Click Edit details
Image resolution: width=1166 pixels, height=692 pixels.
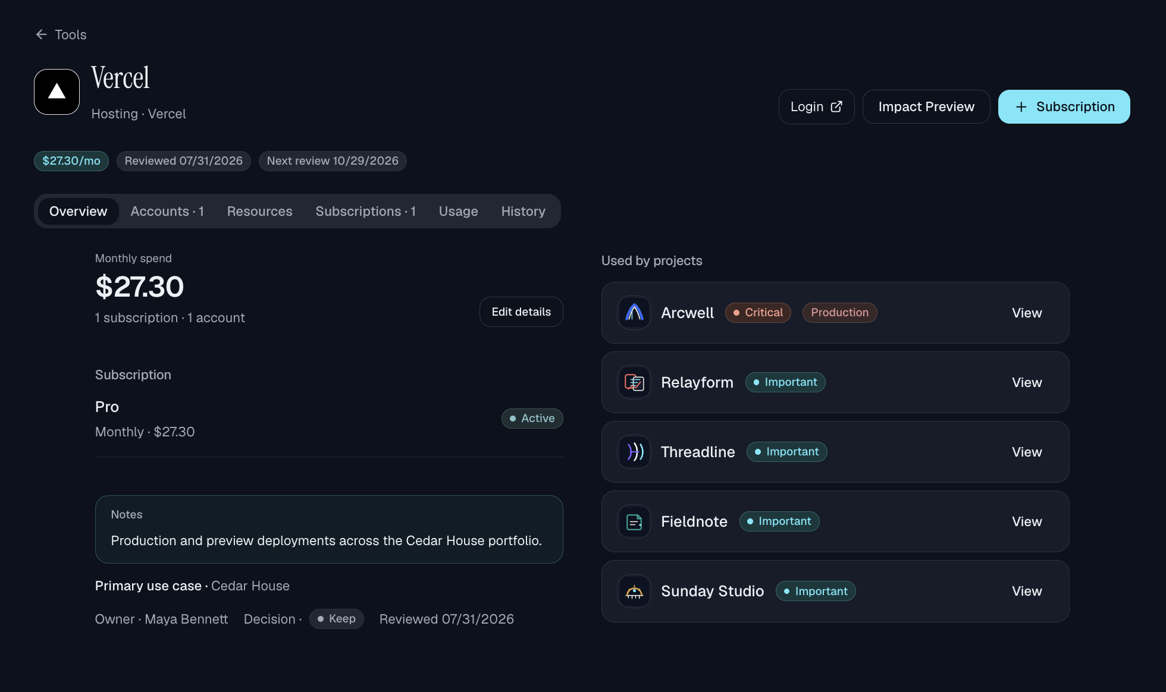point(521,312)
